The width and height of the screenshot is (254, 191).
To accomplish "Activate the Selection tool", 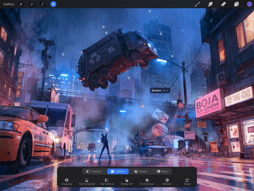I will (x=43, y=4).
